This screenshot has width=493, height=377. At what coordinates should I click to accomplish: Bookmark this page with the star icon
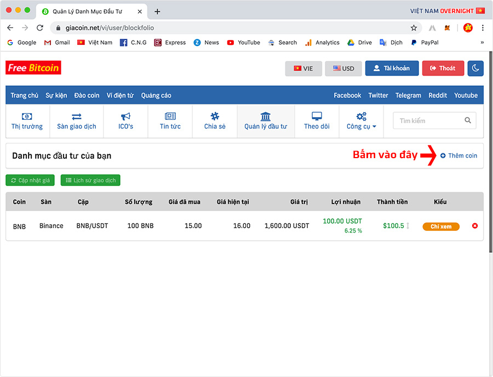point(414,28)
